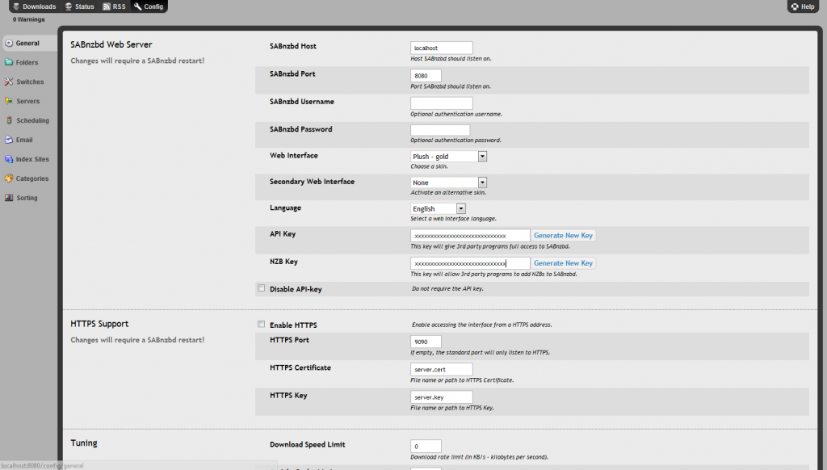Enable HTTPS with its checkbox
Image resolution: width=827 pixels, height=470 pixels.
(x=261, y=324)
